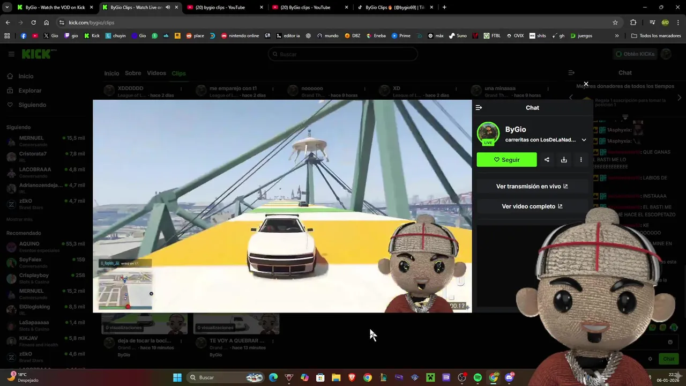Open Spotify from taskbar
The width and height of the screenshot is (686, 386).
pos(478,377)
